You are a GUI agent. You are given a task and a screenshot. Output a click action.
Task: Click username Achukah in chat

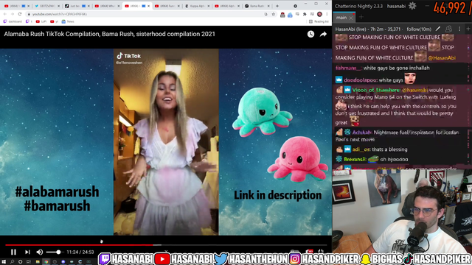coord(361,132)
